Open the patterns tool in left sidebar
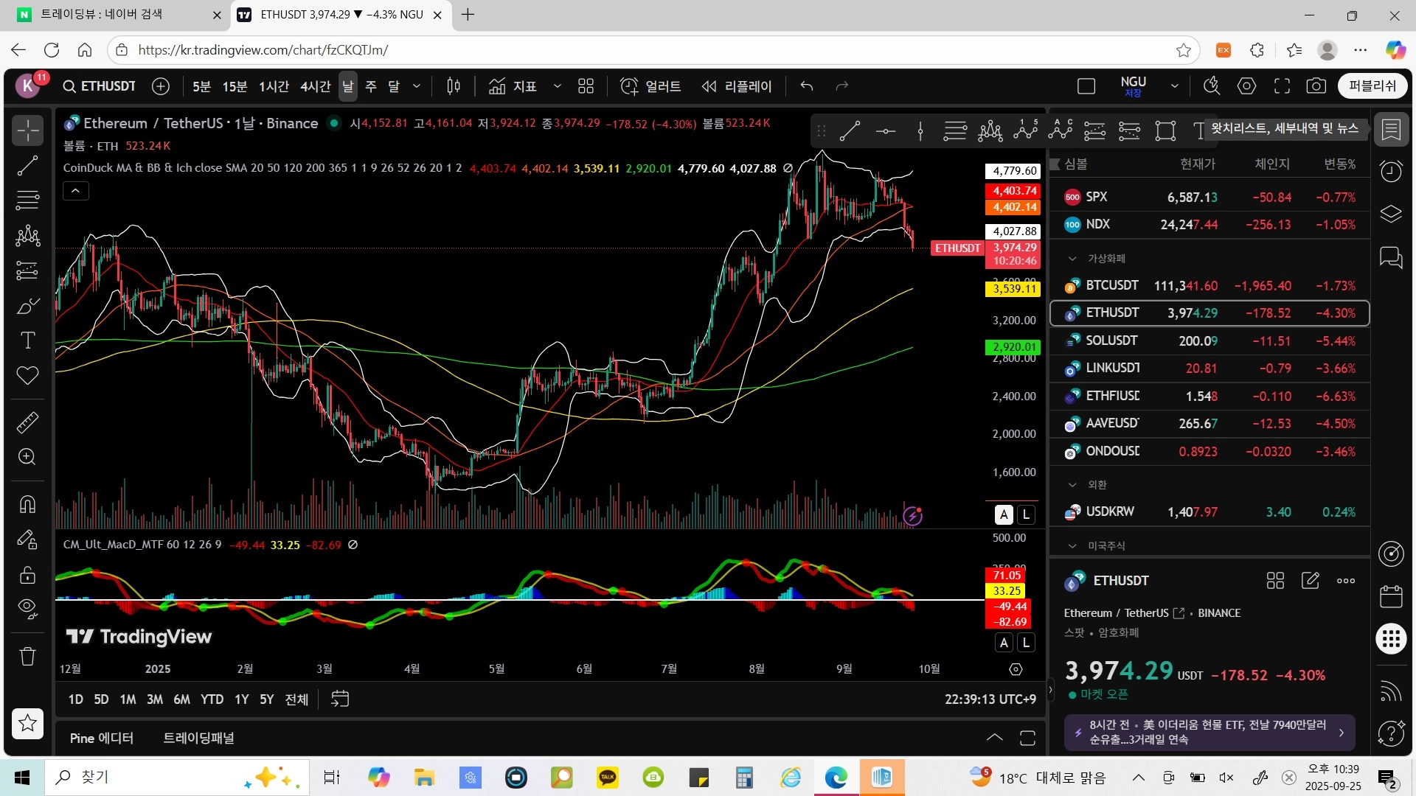This screenshot has height=796, width=1416. [28, 236]
